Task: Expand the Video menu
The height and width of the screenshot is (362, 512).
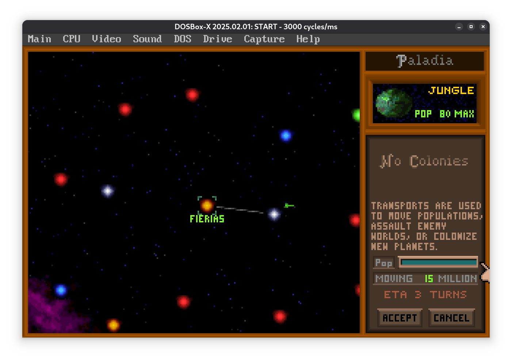Action: coord(106,39)
